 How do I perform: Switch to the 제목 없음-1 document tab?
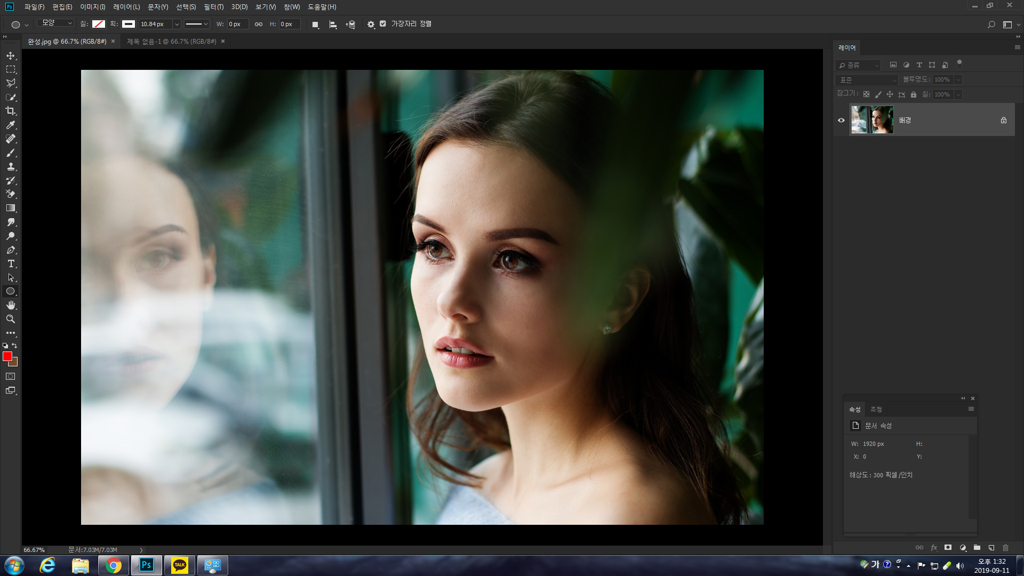[171, 42]
